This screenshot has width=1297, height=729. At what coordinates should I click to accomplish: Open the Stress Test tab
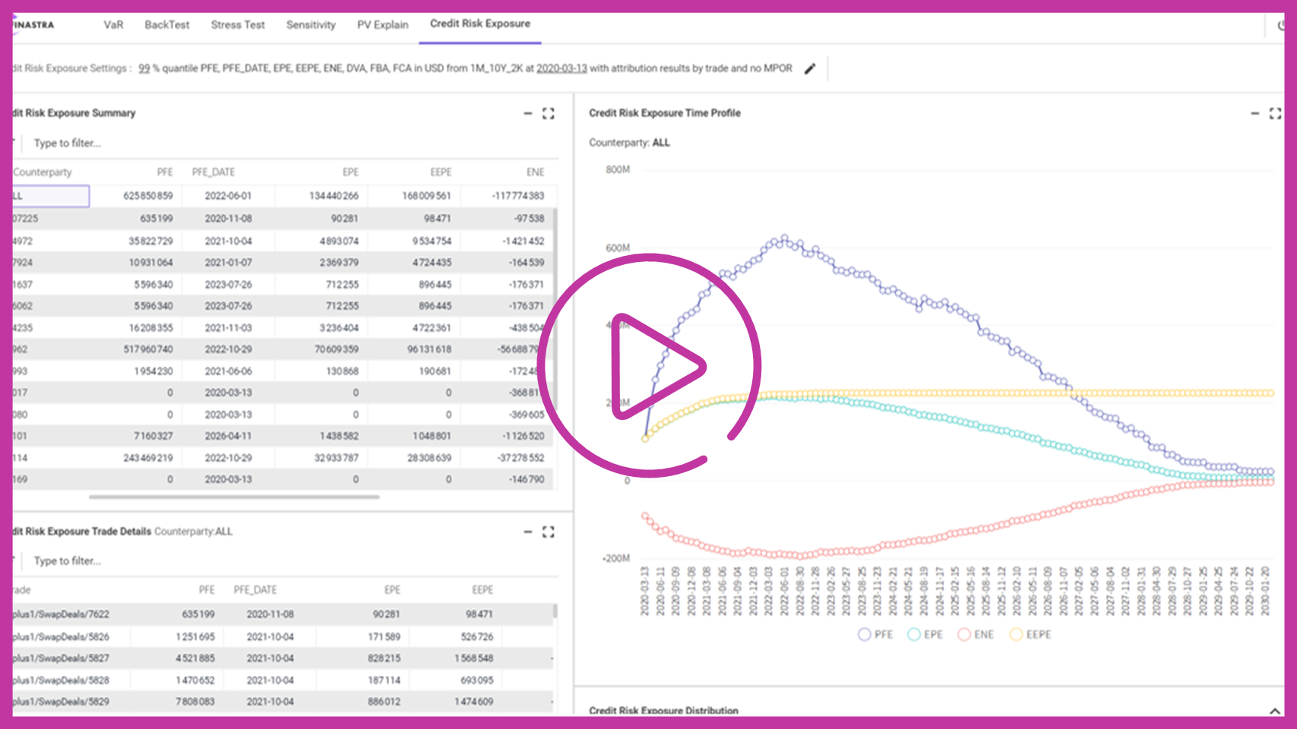[x=238, y=24]
